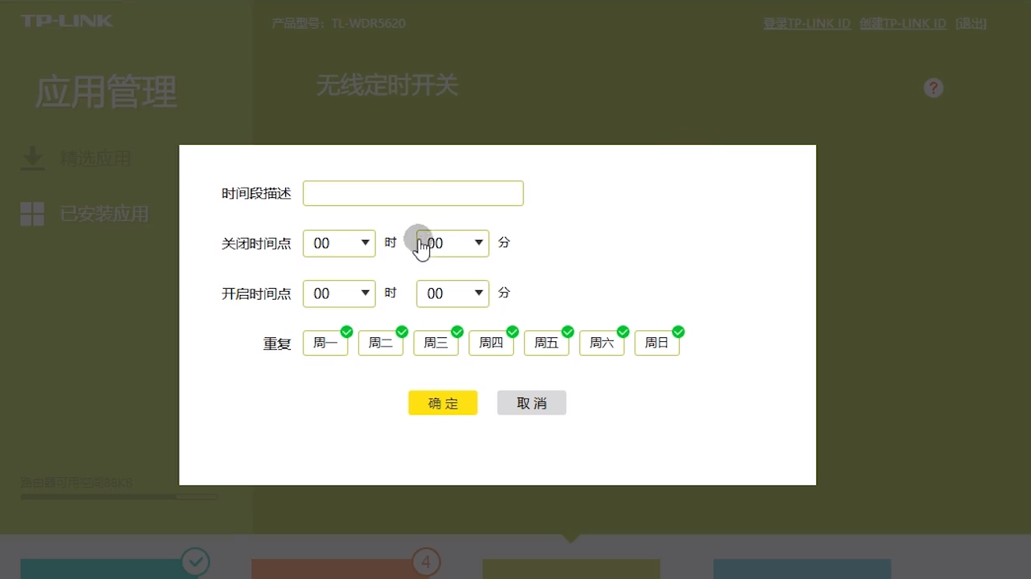Screen dimensions: 1031x579
Task: Click the 退出 logout link
Action: tap(971, 23)
